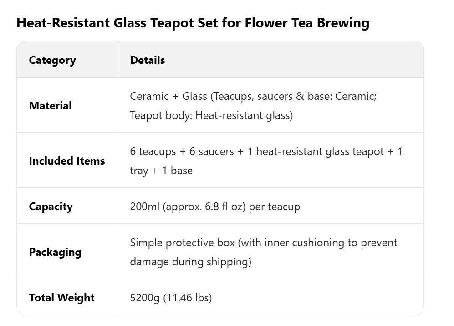Click the tray + 1 base line
This screenshot has height=326, width=454.
pyautogui.click(x=161, y=171)
